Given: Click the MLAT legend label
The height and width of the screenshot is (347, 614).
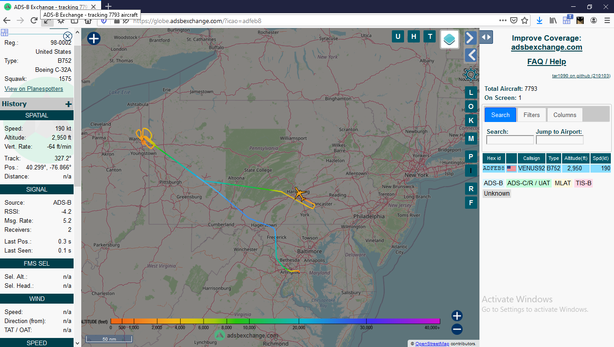Looking at the screenshot, I should pos(563,183).
